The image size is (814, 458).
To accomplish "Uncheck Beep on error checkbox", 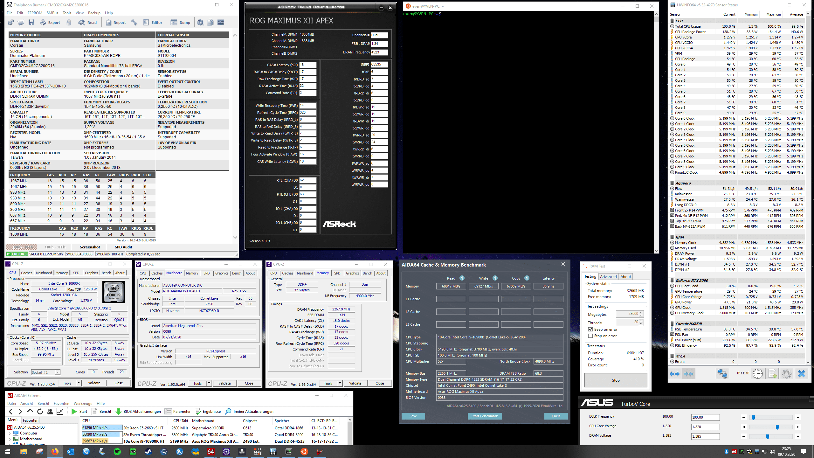I will coord(590,330).
